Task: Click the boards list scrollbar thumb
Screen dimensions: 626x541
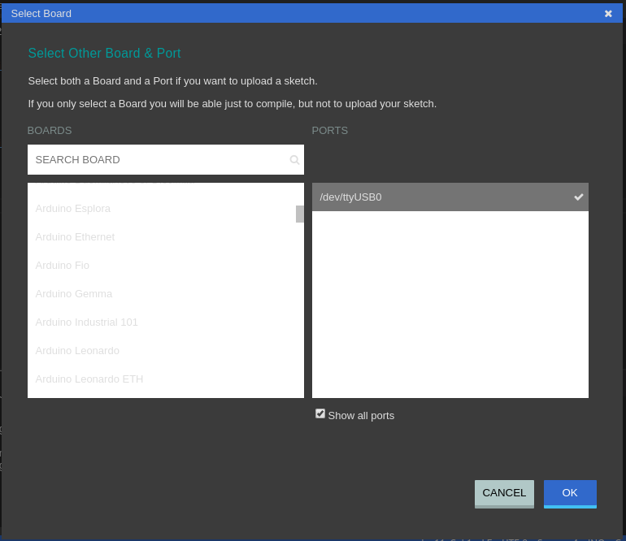Action: coord(299,214)
